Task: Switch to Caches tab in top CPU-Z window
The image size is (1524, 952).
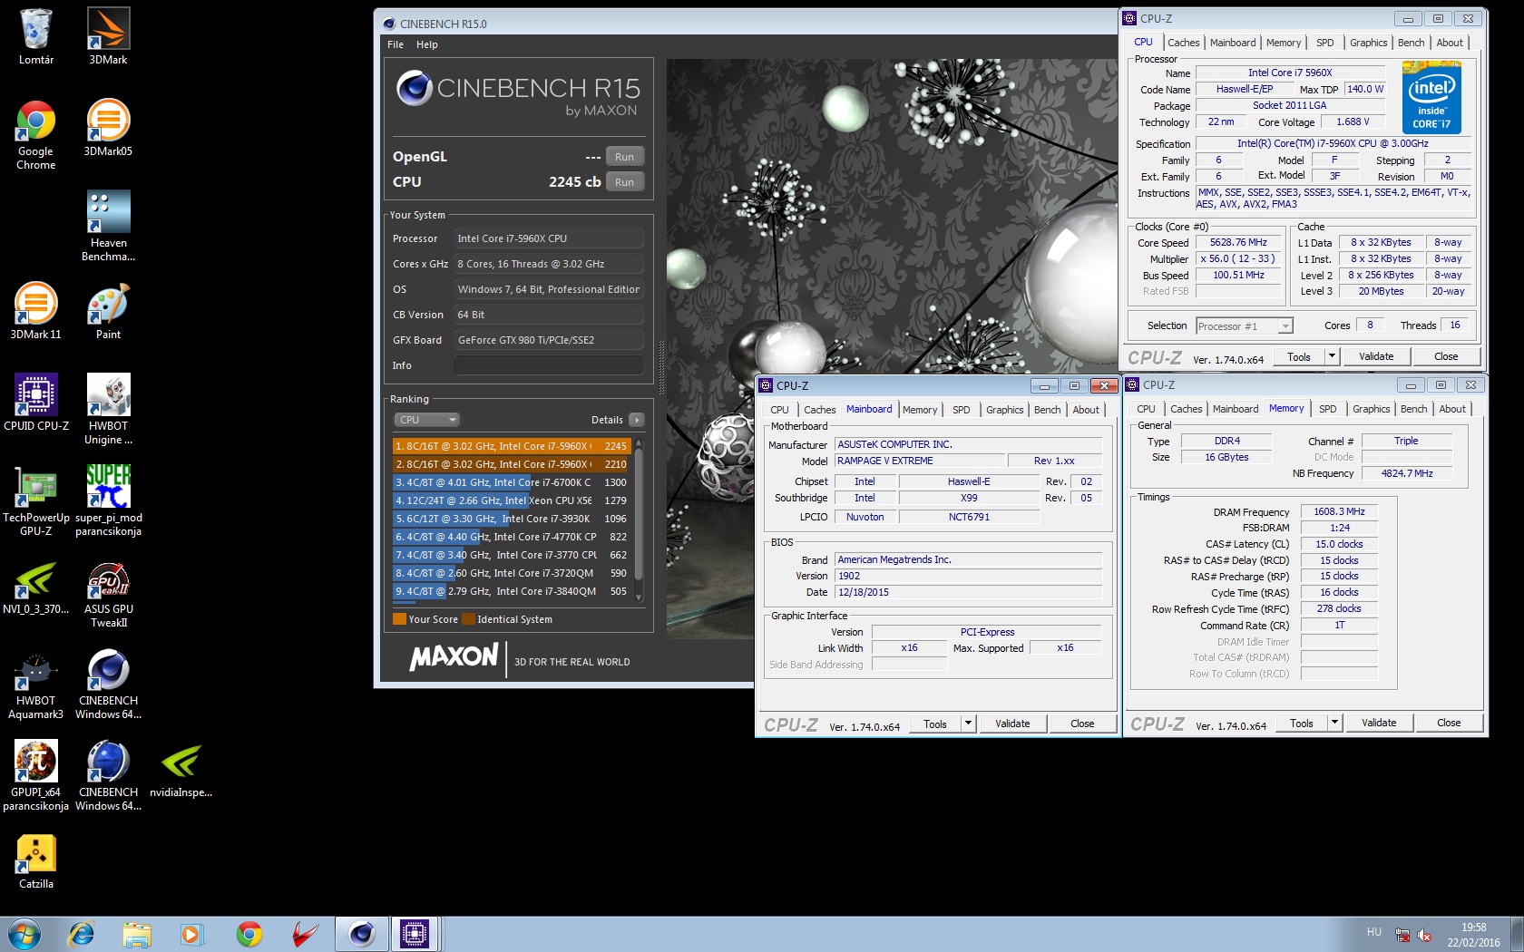Action: (1183, 43)
